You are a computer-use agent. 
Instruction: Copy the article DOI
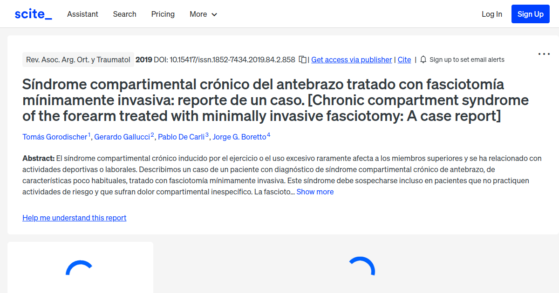(x=303, y=60)
